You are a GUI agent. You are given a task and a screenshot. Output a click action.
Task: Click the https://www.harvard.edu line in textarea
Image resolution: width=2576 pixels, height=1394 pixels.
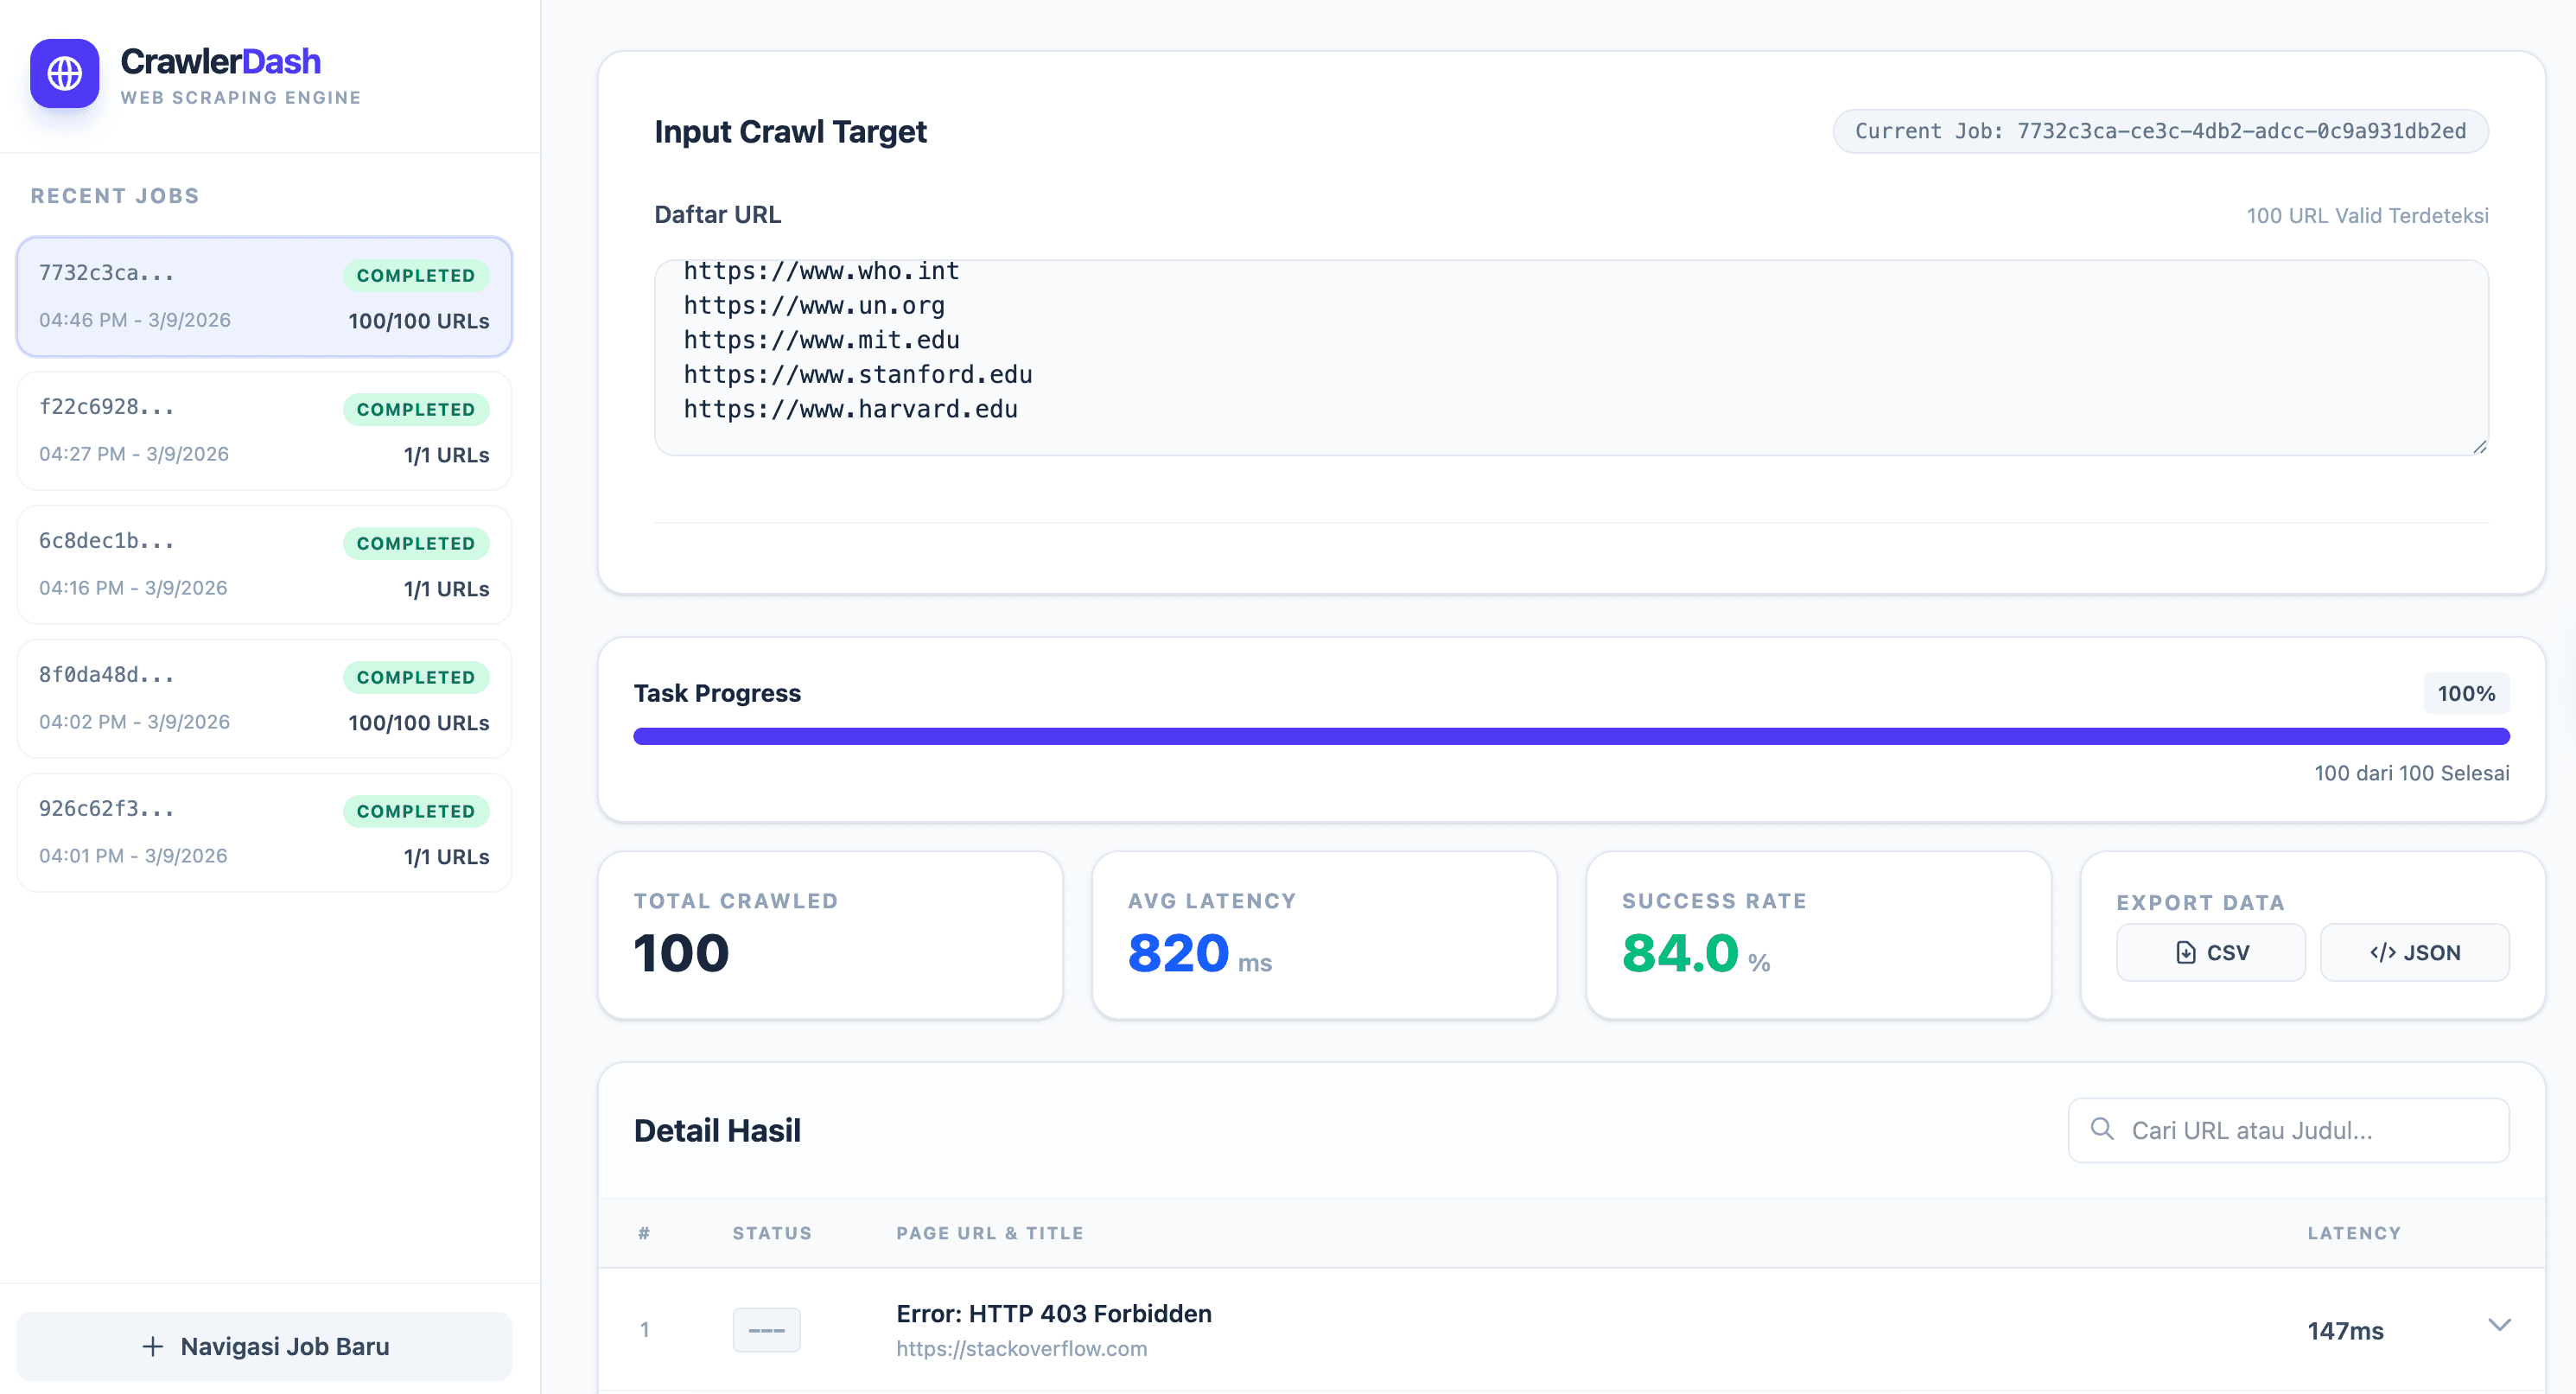tap(850, 409)
